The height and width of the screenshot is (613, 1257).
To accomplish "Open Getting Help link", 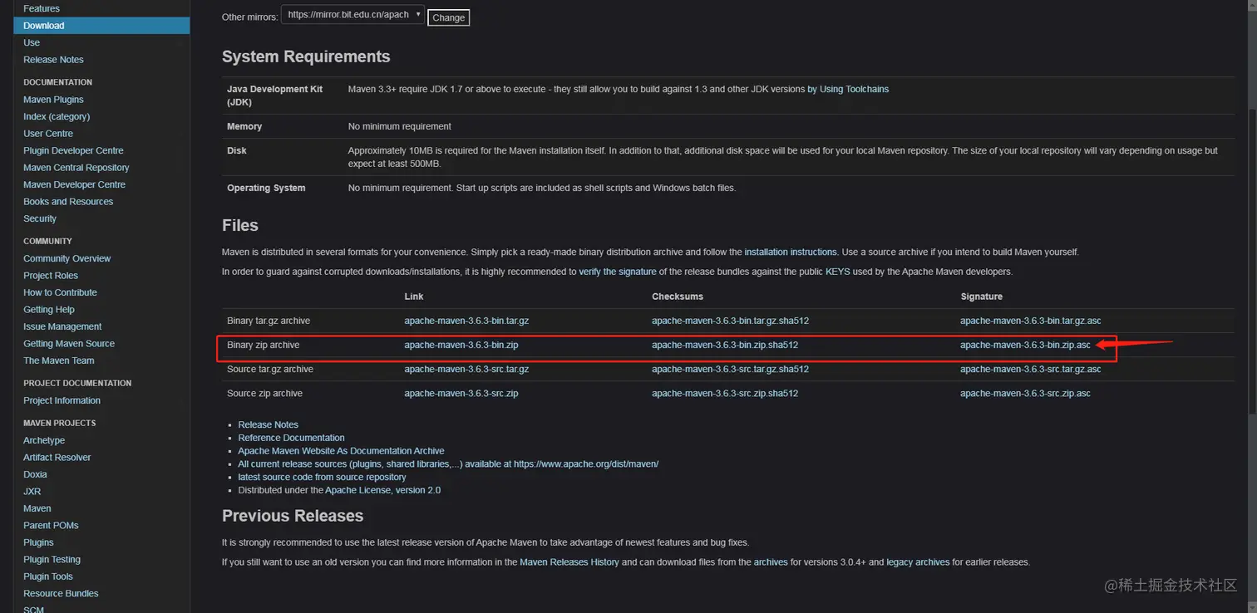I will [x=49, y=310].
